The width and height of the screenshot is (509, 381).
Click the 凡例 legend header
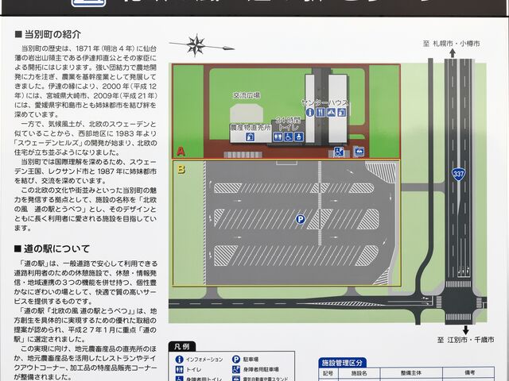[181, 347]
